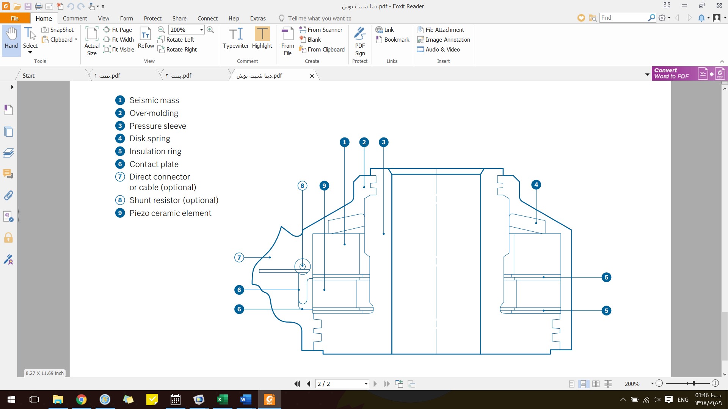Open the Bookmarks panel in the sidebar
The height and width of the screenshot is (409, 728).
click(x=8, y=110)
